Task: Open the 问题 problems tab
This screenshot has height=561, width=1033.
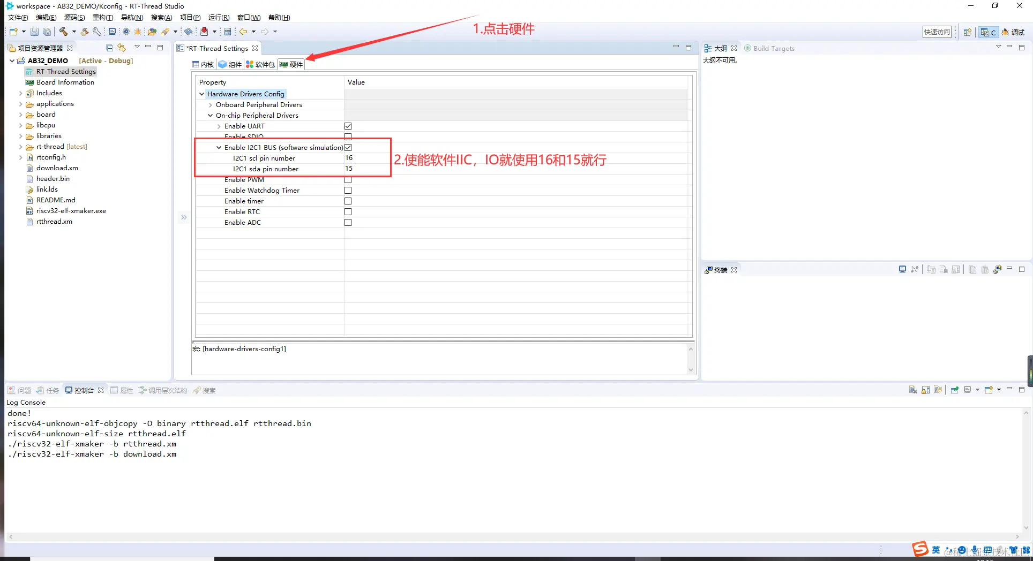Action: (19, 390)
